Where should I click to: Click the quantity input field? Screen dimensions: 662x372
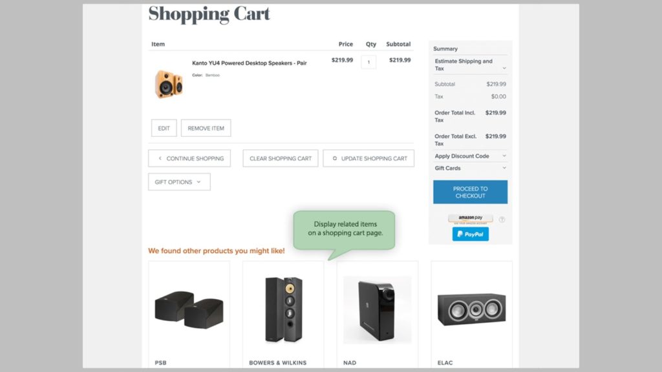click(368, 61)
